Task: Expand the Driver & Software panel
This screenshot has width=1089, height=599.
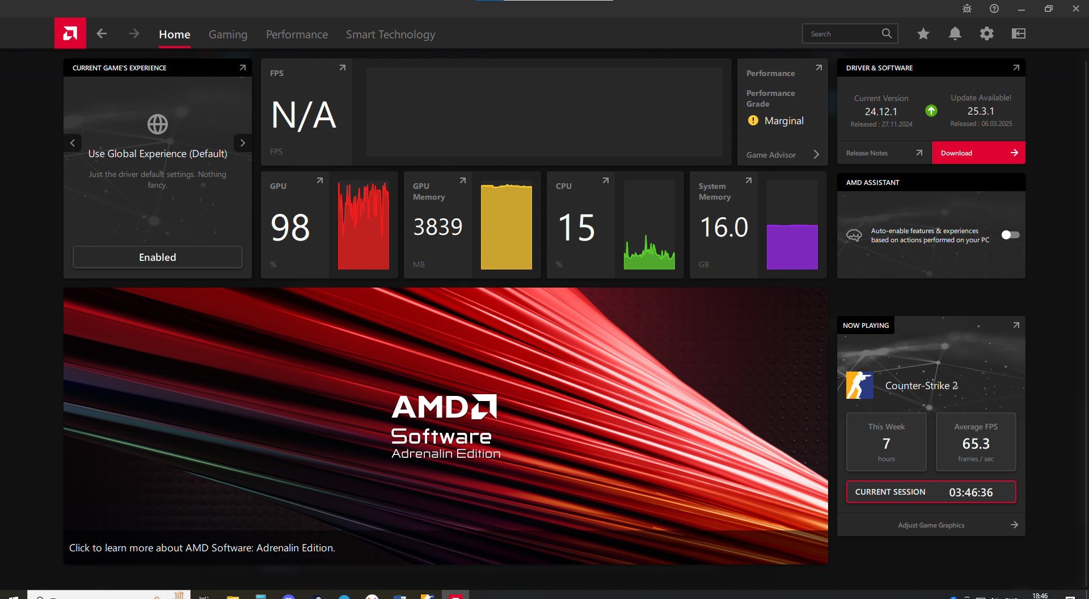Action: point(1016,68)
